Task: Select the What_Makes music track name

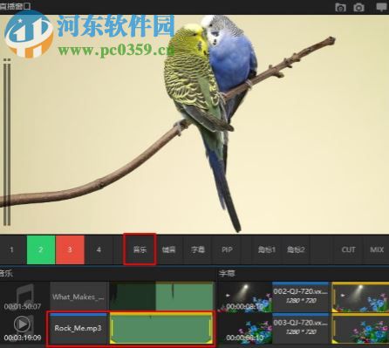Action: coord(78,297)
